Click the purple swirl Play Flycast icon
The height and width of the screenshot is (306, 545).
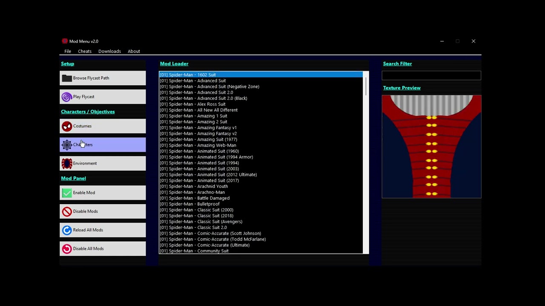[67, 97]
